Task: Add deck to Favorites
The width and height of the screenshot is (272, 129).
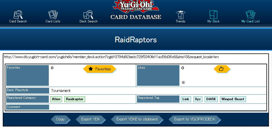Action: pyautogui.click(x=100, y=69)
